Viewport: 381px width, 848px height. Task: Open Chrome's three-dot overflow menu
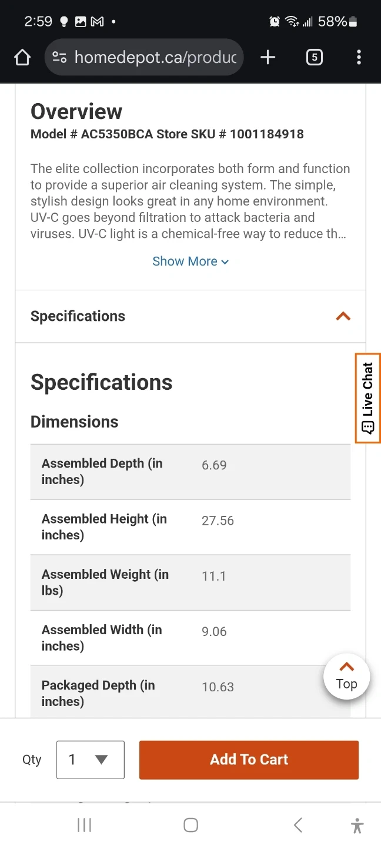[x=359, y=57]
